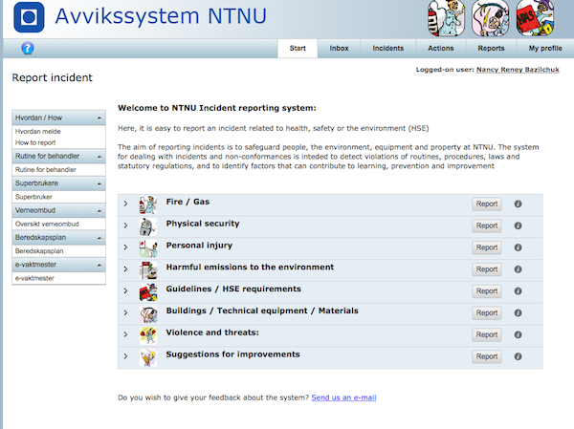This screenshot has width=574, height=429.
Task: Click the Guidelines / HSE requirements icon
Action: point(148,291)
